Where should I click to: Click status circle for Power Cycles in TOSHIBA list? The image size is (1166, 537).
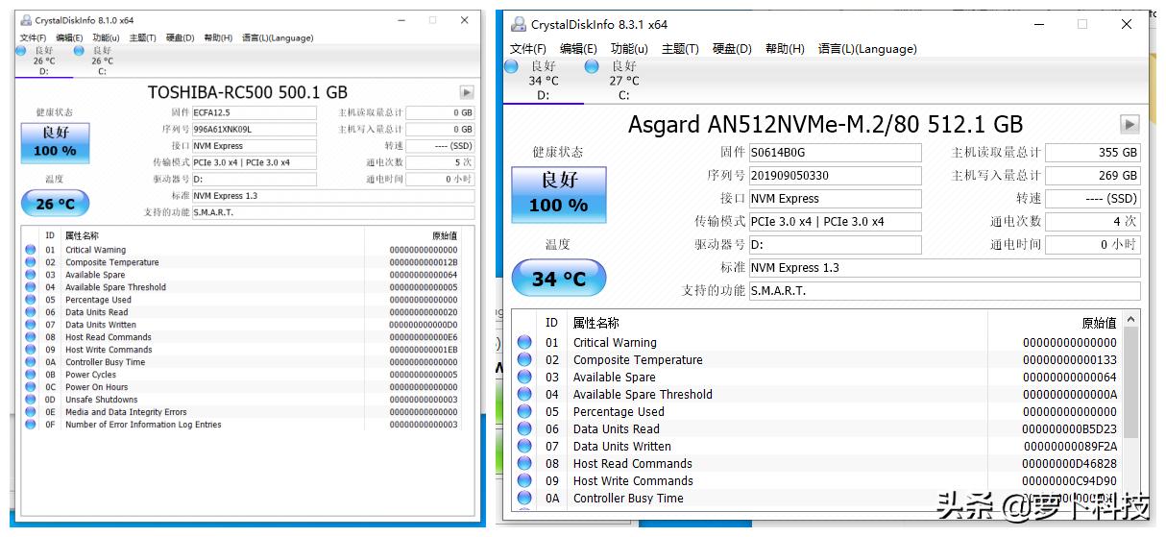31,375
